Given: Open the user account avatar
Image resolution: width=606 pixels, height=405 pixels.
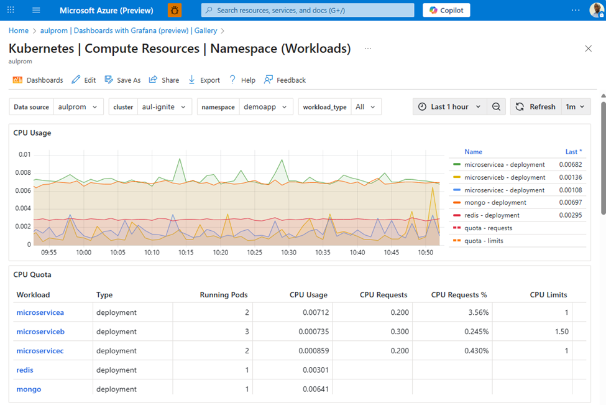Looking at the screenshot, I should click(597, 10).
